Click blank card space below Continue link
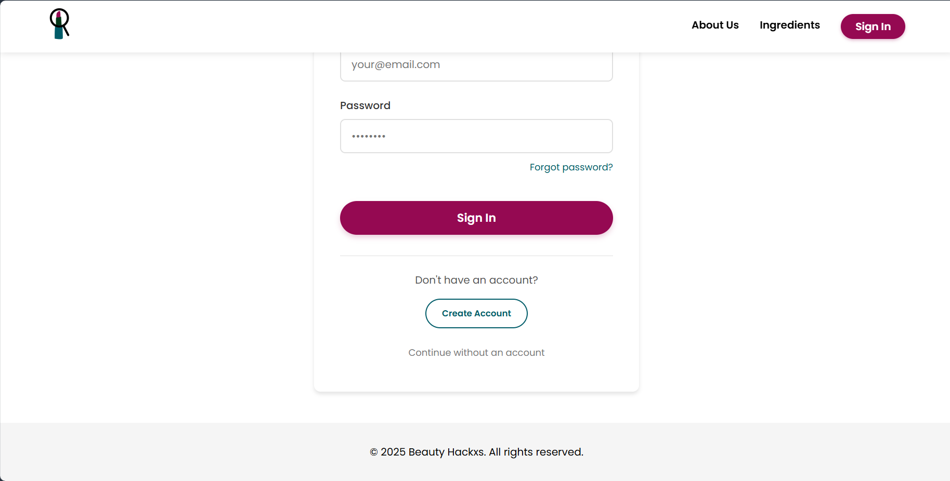The height and width of the screenshot is (481, 950). [x=476, y=377]
